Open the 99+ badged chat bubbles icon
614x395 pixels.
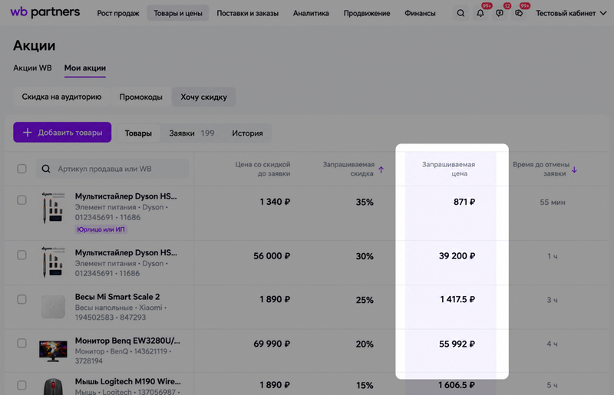(519, 13)
